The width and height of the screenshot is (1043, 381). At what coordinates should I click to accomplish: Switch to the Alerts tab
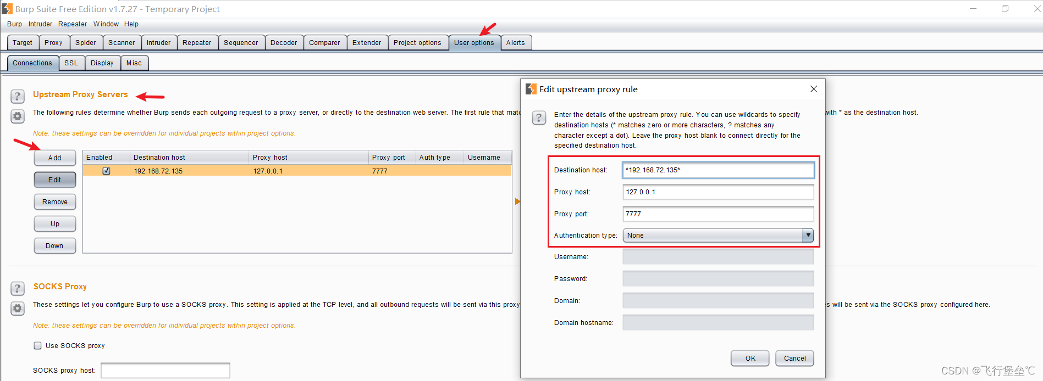click(516, 43)
